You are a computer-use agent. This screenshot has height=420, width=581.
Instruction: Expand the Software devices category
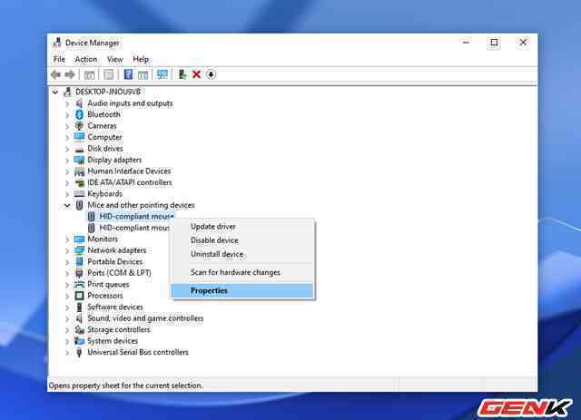pos(67,308)
